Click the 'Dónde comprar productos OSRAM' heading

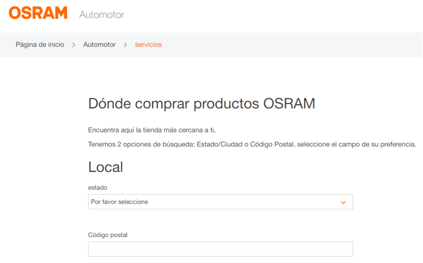coord(202,104)
